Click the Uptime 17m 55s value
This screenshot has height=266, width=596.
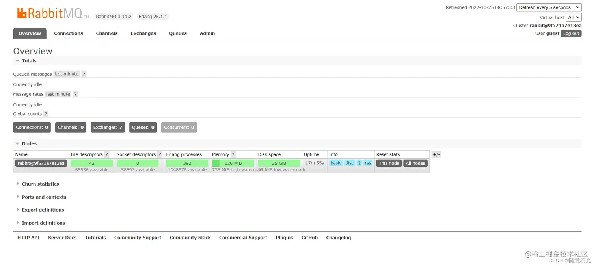pos(315,163)
